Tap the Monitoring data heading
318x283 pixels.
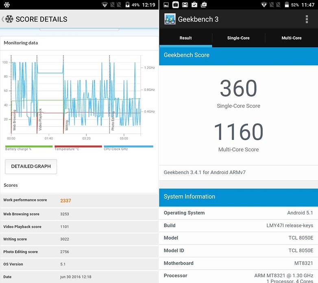pos(21,43)
